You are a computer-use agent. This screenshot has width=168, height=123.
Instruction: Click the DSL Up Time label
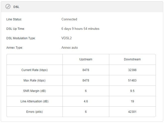click(15, 29)
